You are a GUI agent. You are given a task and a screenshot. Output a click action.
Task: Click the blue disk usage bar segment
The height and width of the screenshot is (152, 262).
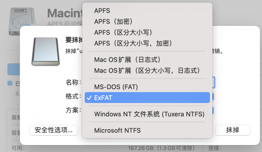[x=13, y=69]
